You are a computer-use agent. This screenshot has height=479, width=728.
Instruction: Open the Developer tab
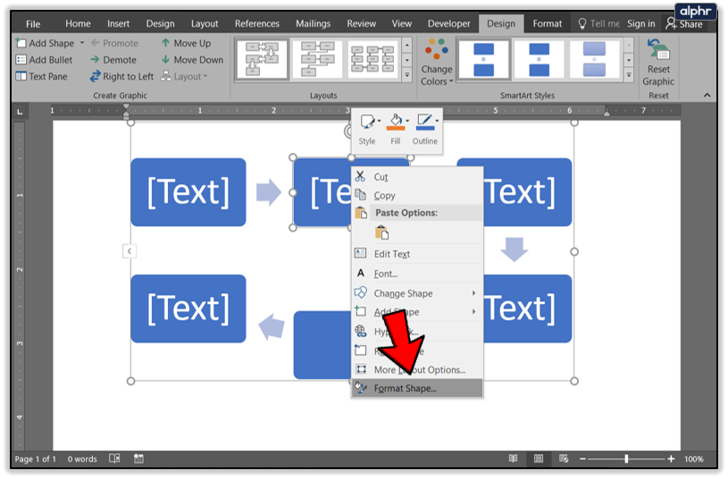click(449, 24)
